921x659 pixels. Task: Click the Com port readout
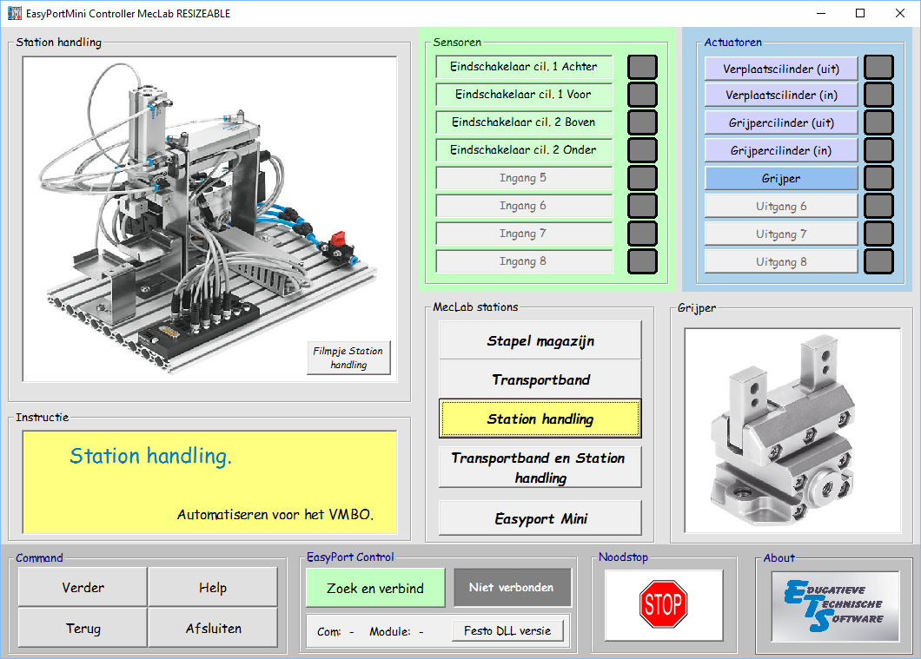(335, 631)
